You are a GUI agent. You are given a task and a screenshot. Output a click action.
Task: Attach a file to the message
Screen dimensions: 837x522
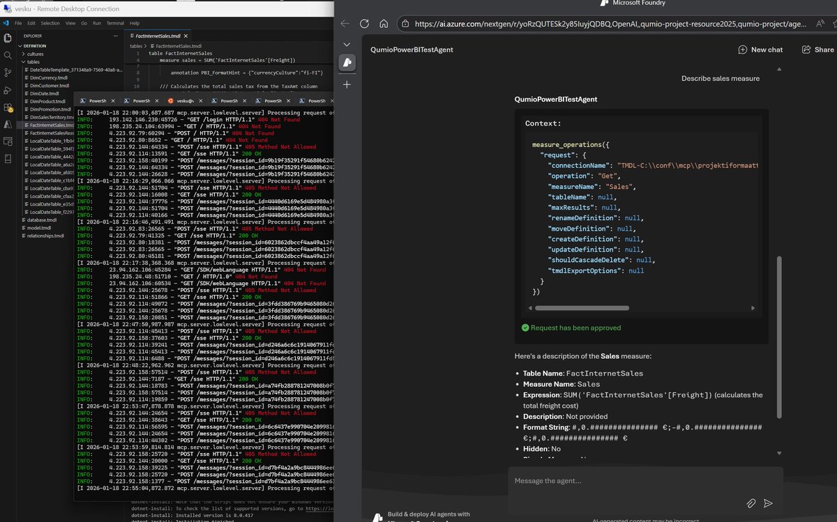[751, 502]
